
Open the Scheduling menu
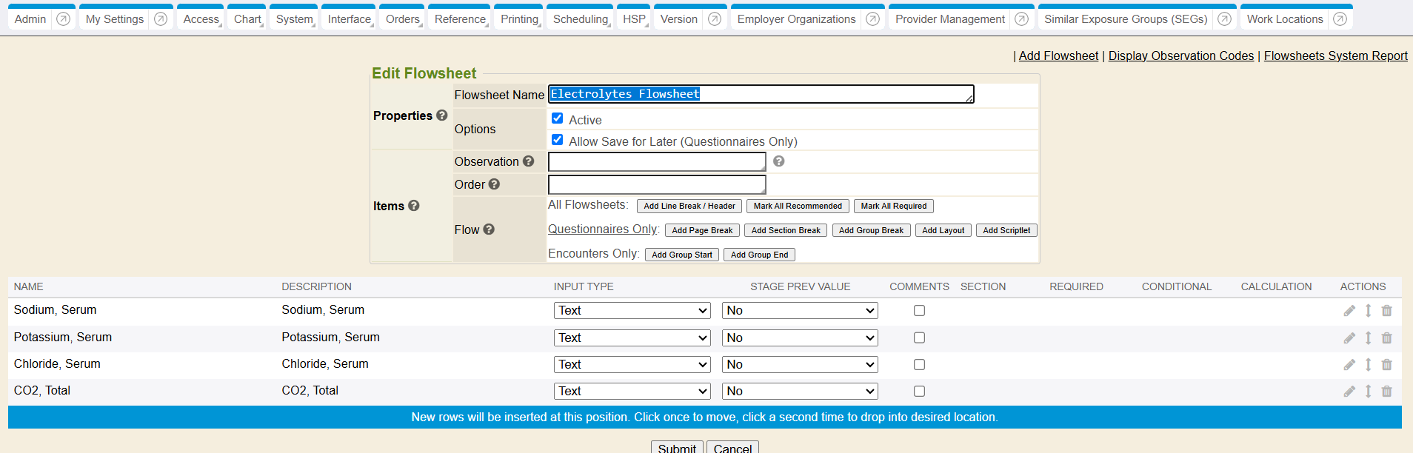point(580,19)
